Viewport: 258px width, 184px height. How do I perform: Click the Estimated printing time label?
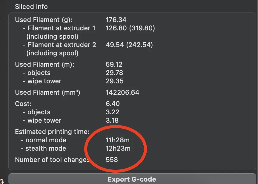pyautogui.click(x=52, y=132)
